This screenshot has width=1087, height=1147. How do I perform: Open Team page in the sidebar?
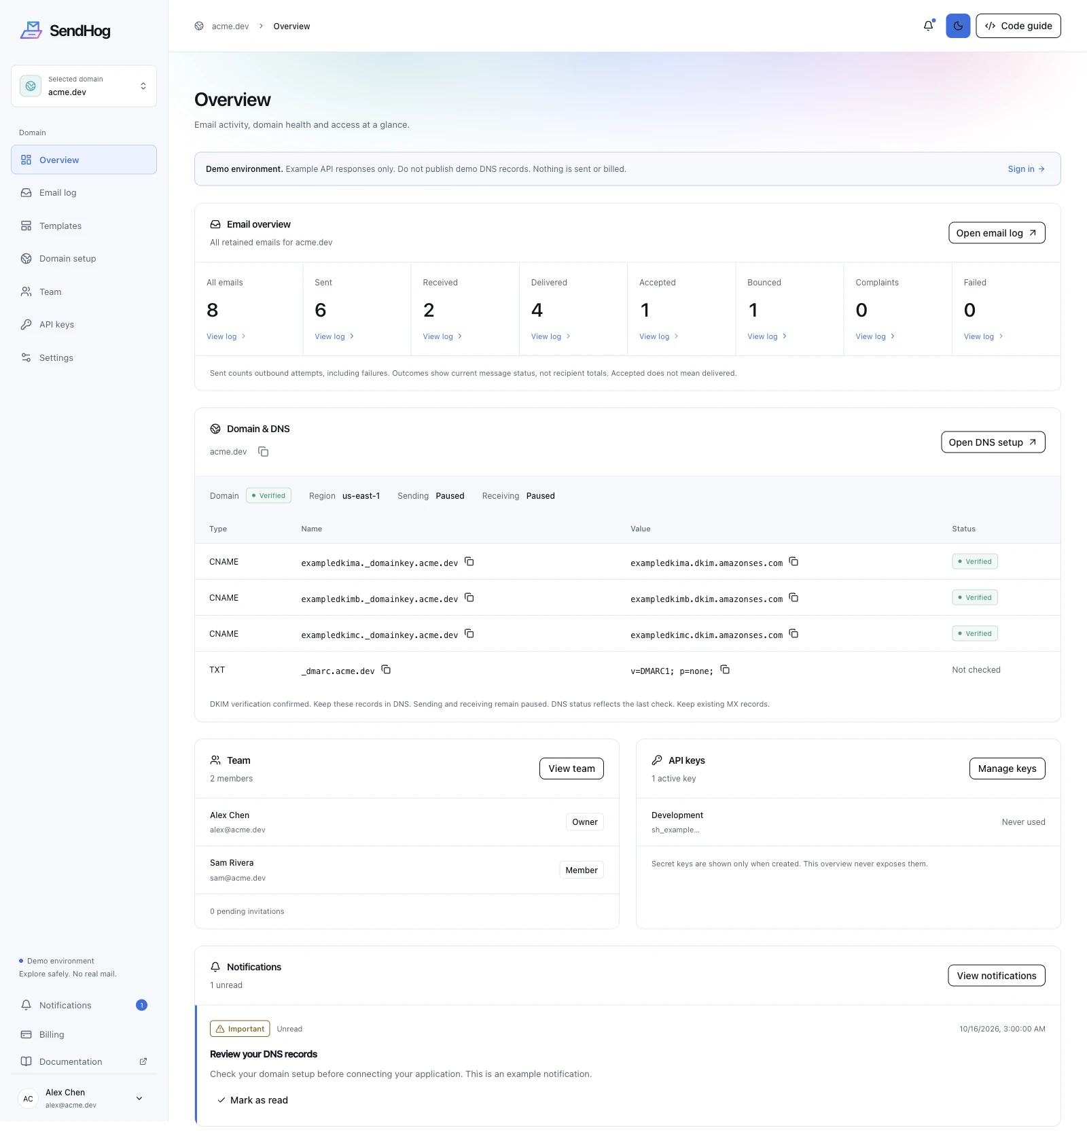[x=84, y=292]
